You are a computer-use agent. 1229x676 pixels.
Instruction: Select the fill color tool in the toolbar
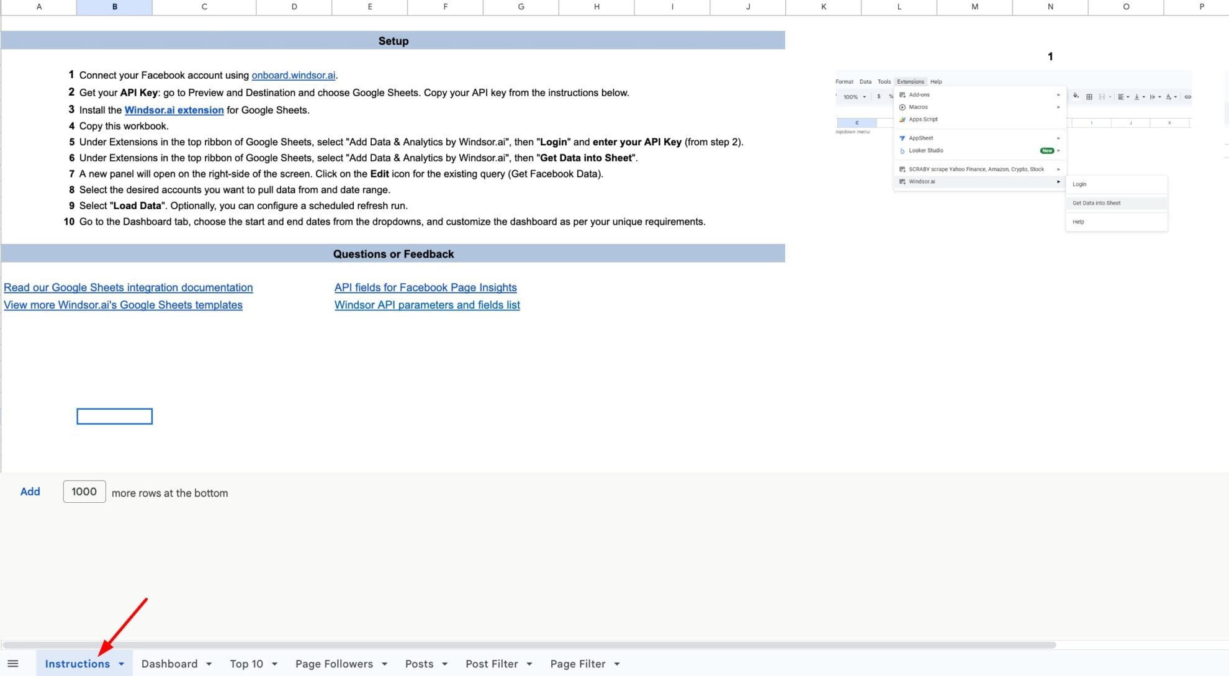point(1076,97)
